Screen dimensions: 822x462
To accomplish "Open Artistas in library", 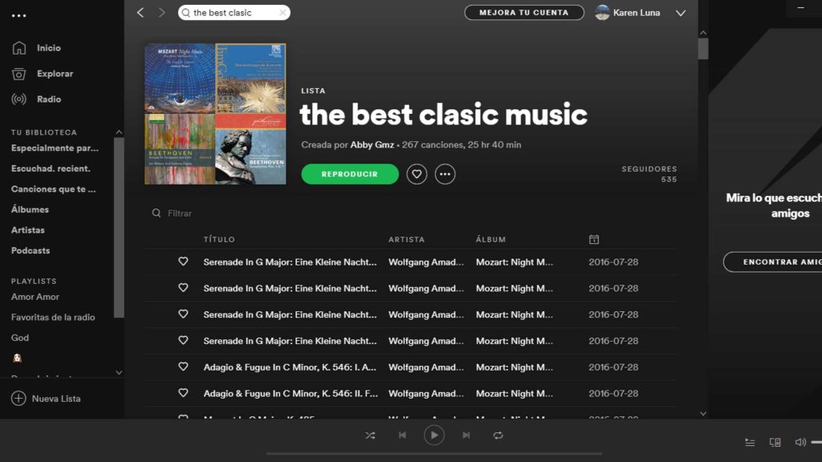I will point(28,230).
